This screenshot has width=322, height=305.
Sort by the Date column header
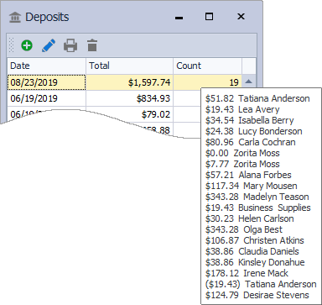tap(46, 66)
